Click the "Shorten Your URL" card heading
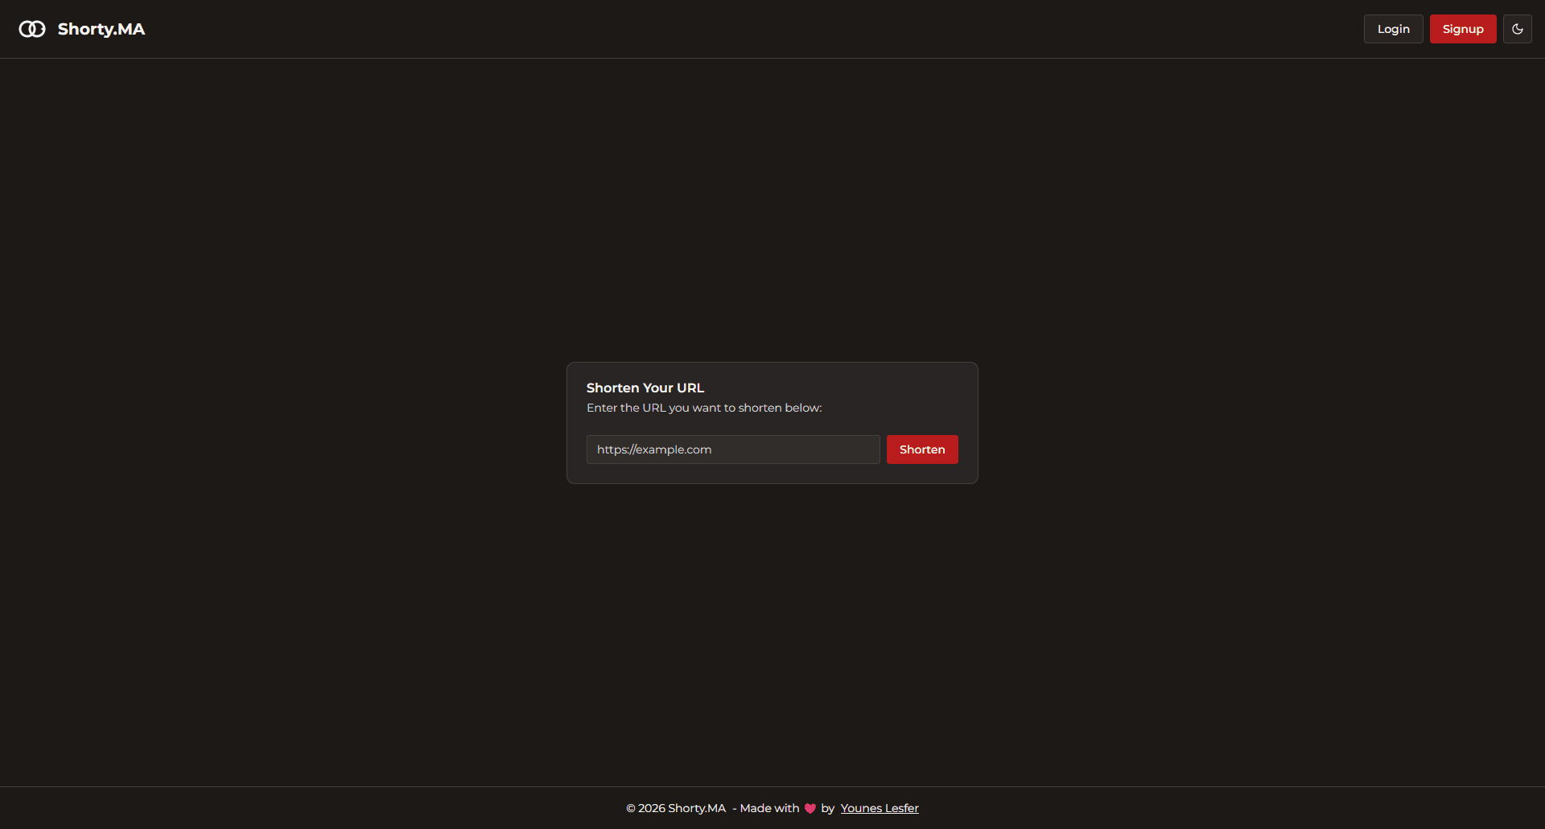This screenshot has width=1545, height=829. [645, 388]
